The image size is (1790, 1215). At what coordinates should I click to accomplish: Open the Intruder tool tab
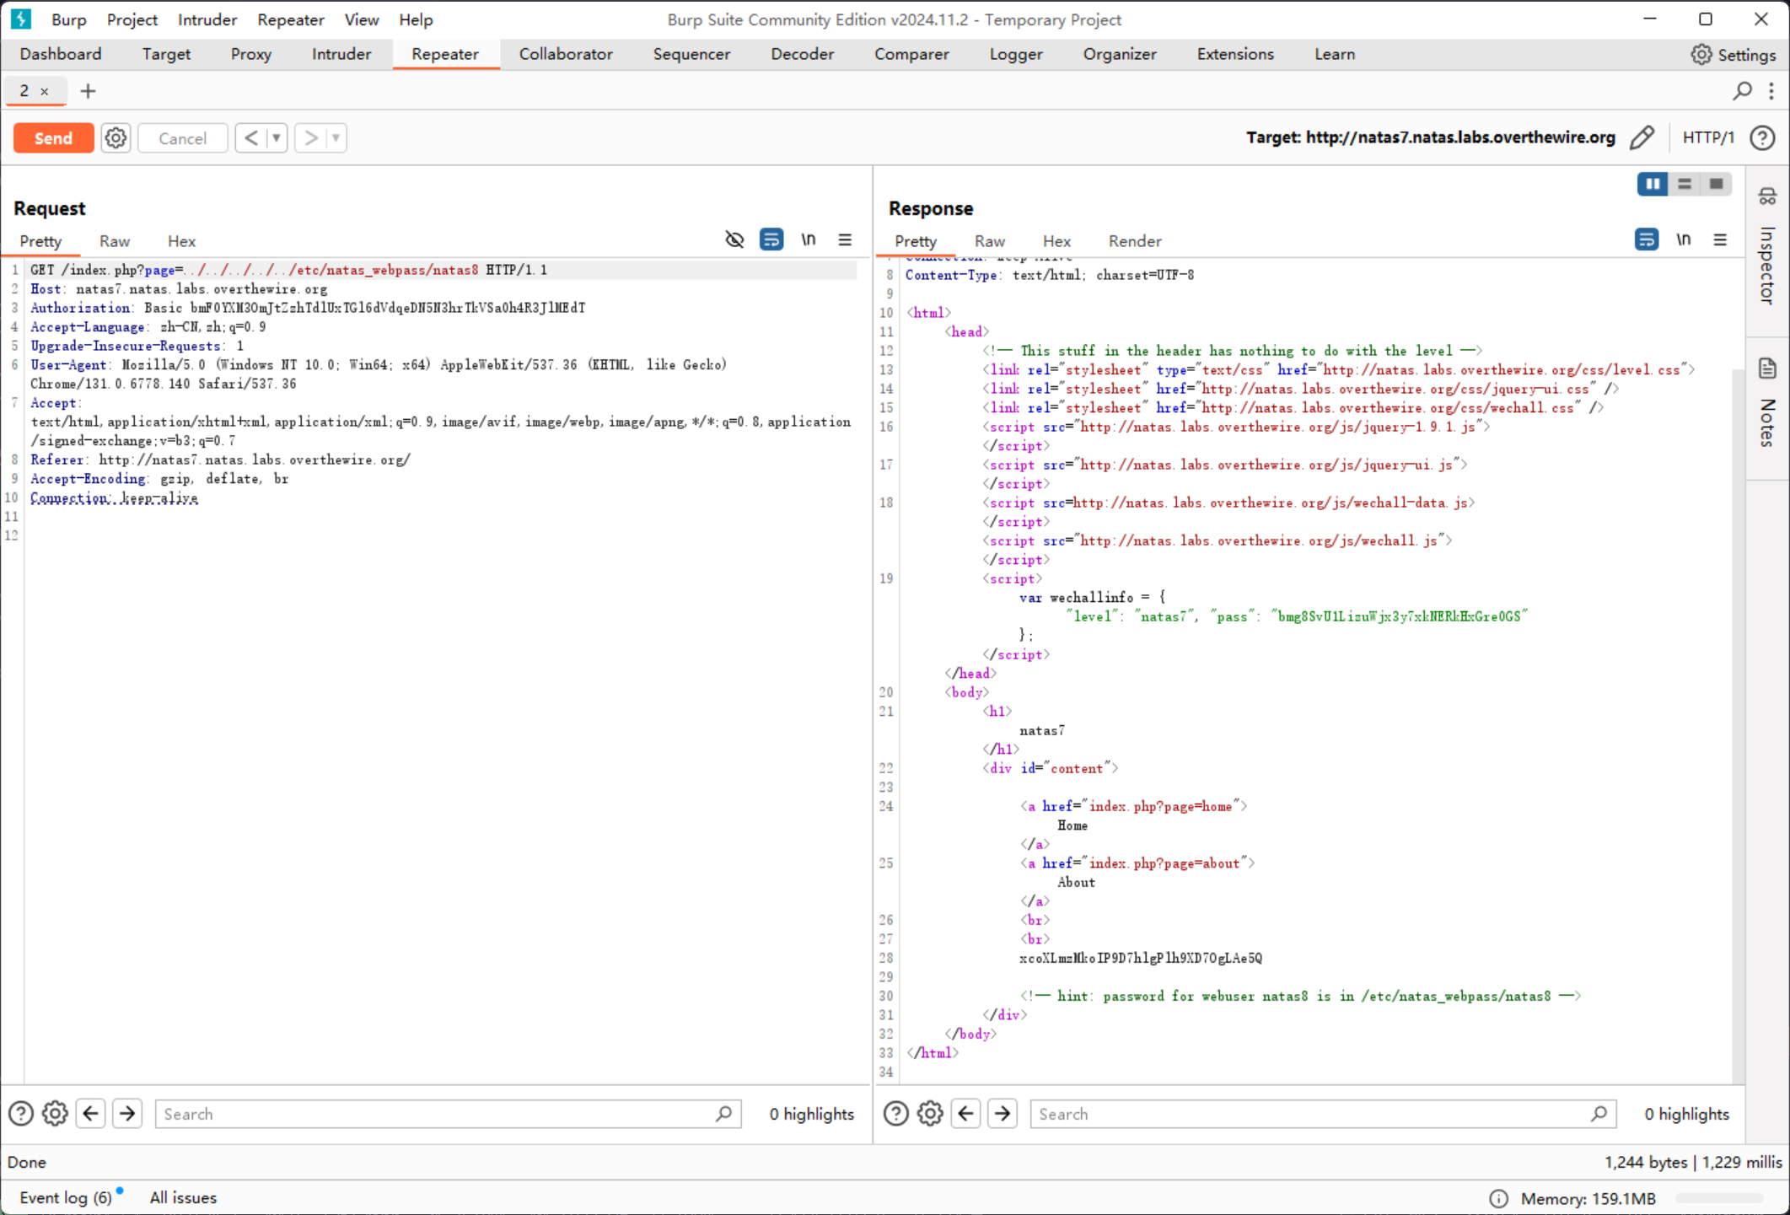click(x=341, y=54)
